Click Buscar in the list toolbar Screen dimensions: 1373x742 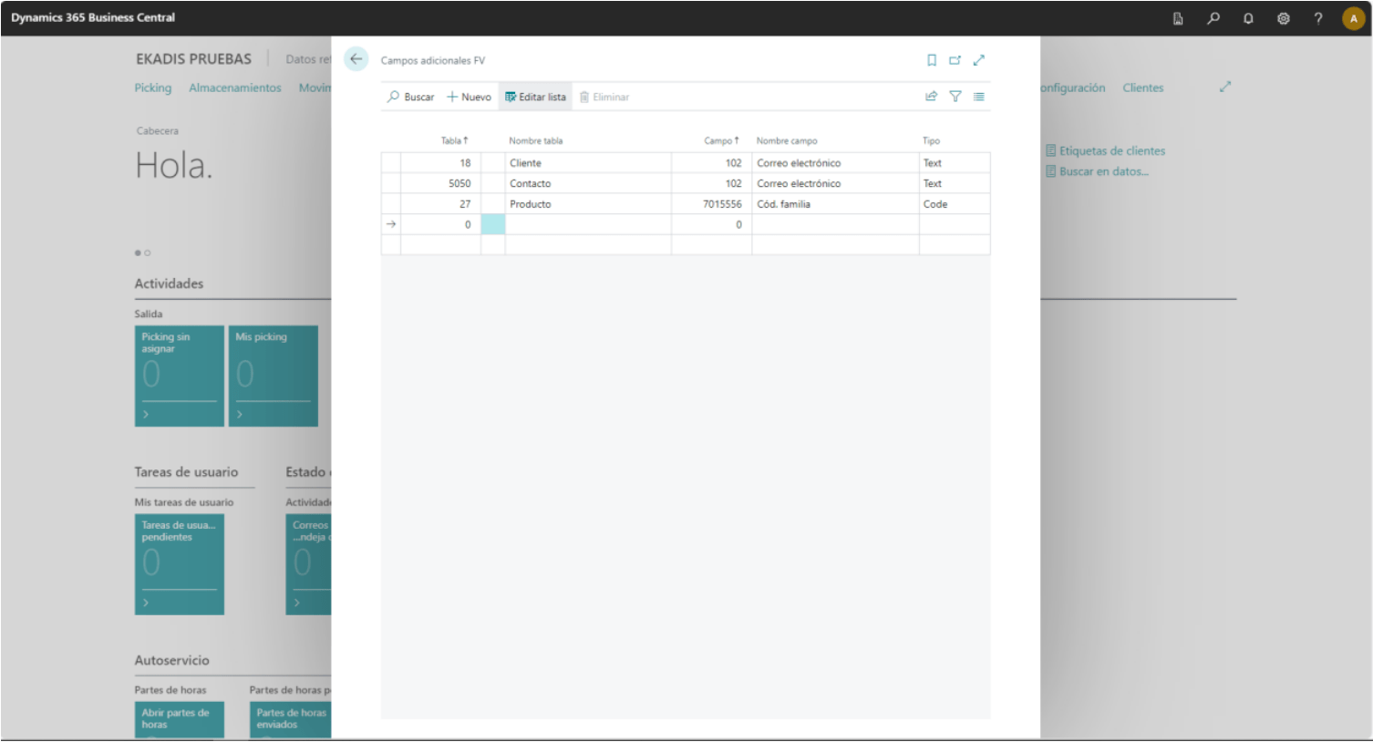tap(410, 97)
